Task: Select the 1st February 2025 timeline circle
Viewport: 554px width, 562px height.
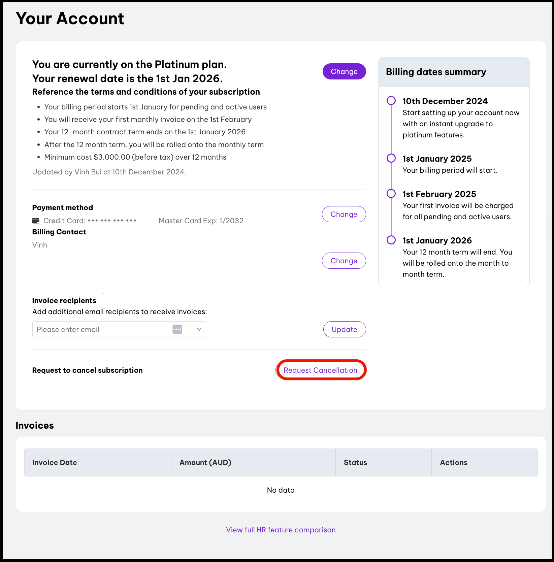Action: (x=391, y=194)
